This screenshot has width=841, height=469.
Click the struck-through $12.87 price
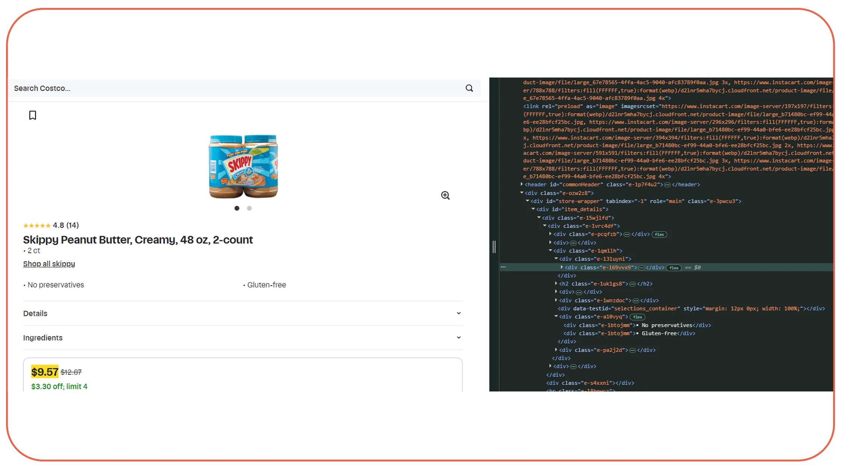71,373
